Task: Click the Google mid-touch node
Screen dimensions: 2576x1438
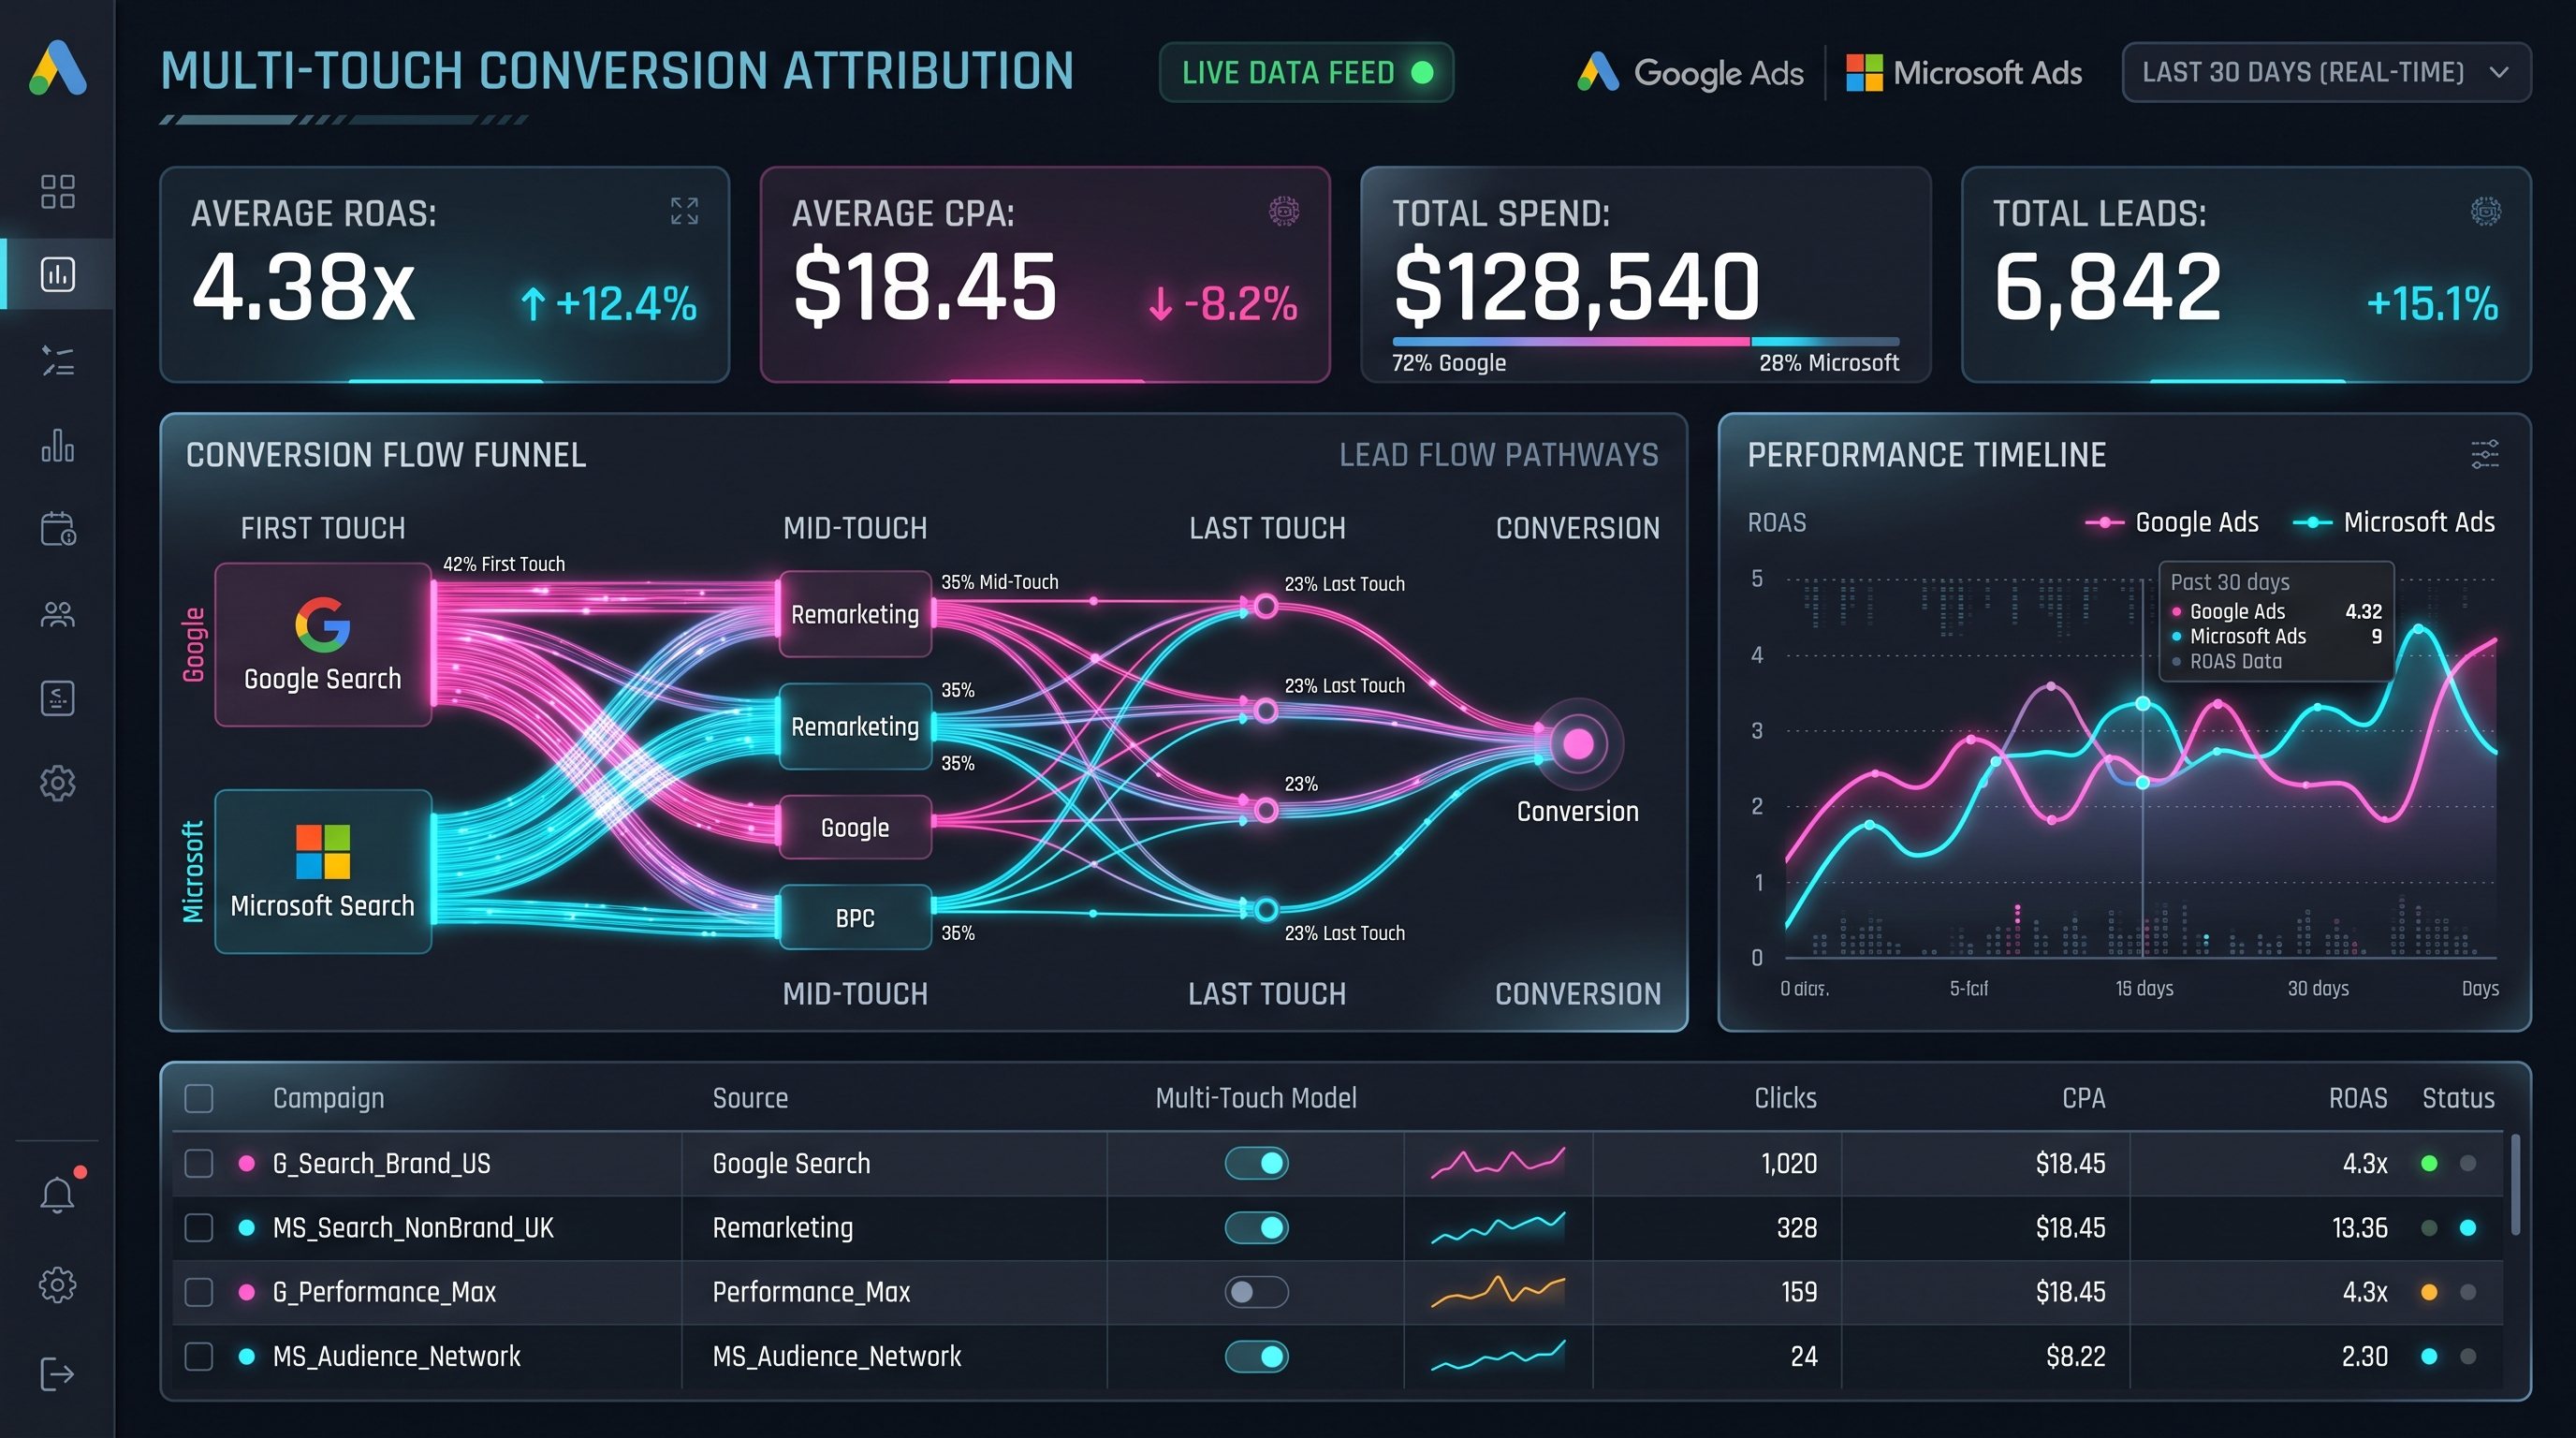Action: tap(855, 827)
